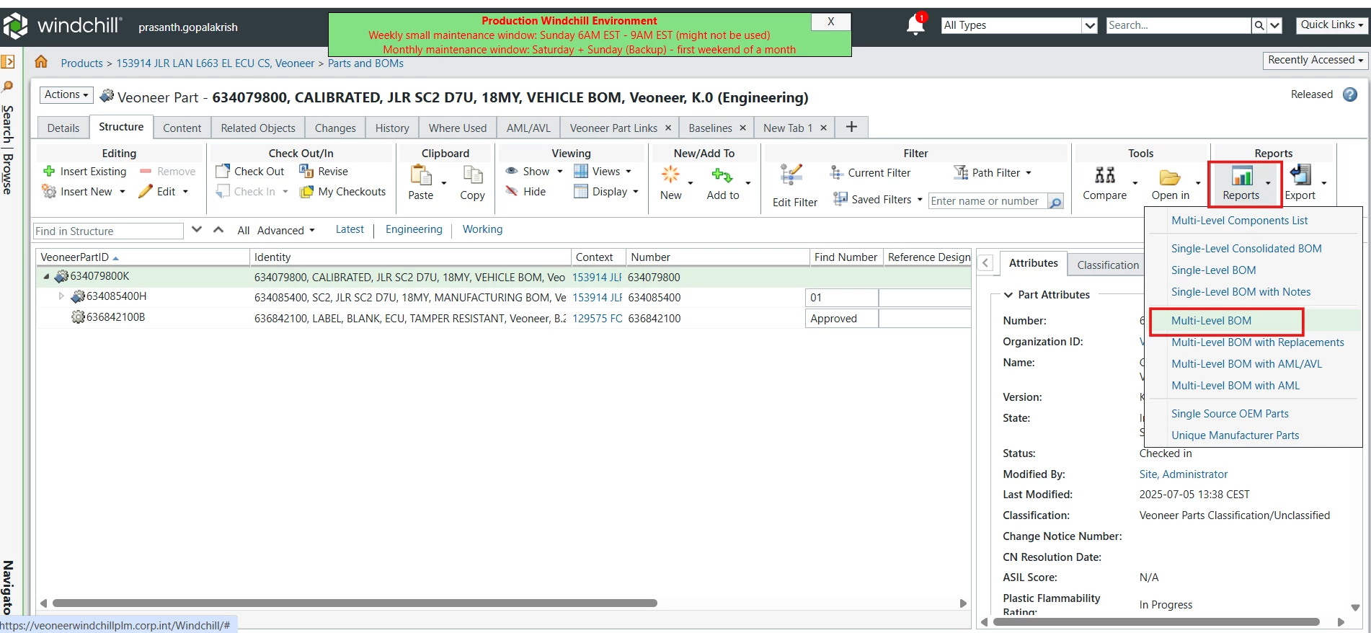Open the Recently Accessed dropdown

pyautogui.click(x=1315, y=60)
